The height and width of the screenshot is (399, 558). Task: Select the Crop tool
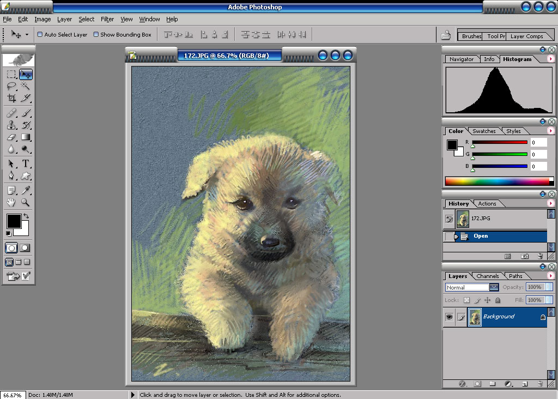(x=11, y=98)
